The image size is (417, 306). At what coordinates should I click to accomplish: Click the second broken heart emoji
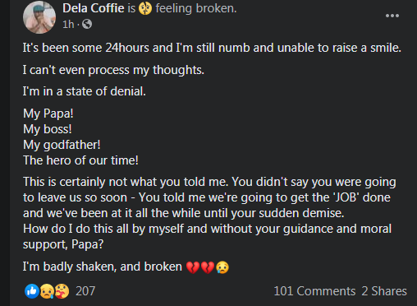coord(208,267)
